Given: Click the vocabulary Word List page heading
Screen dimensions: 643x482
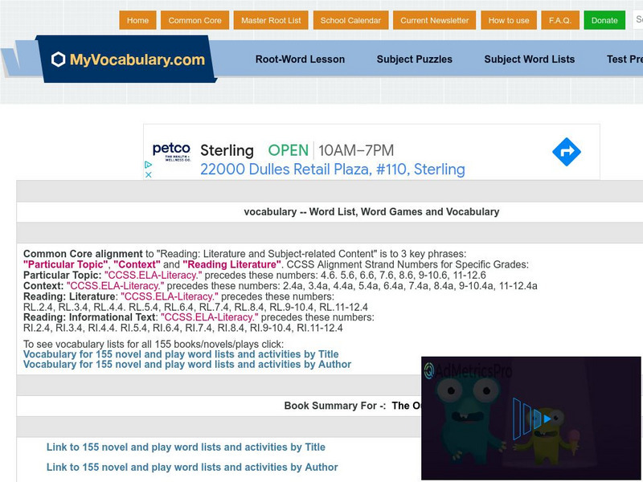Looking at the screenshot, I should (371, 212).
